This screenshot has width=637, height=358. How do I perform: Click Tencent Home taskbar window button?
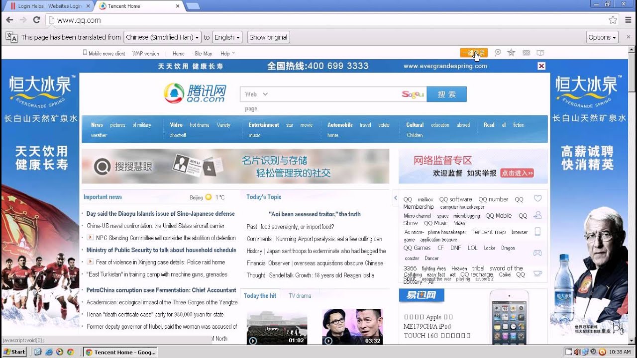(x=121, y=352)
